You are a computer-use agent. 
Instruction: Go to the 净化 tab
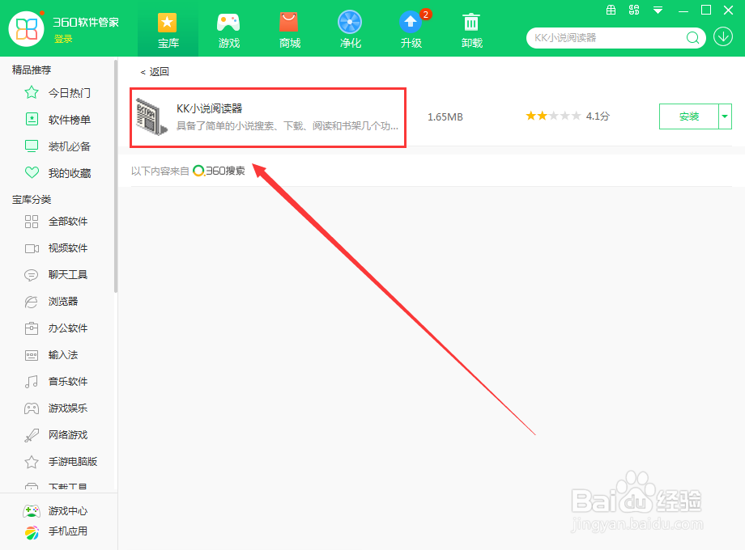click(x=350, y=31)
